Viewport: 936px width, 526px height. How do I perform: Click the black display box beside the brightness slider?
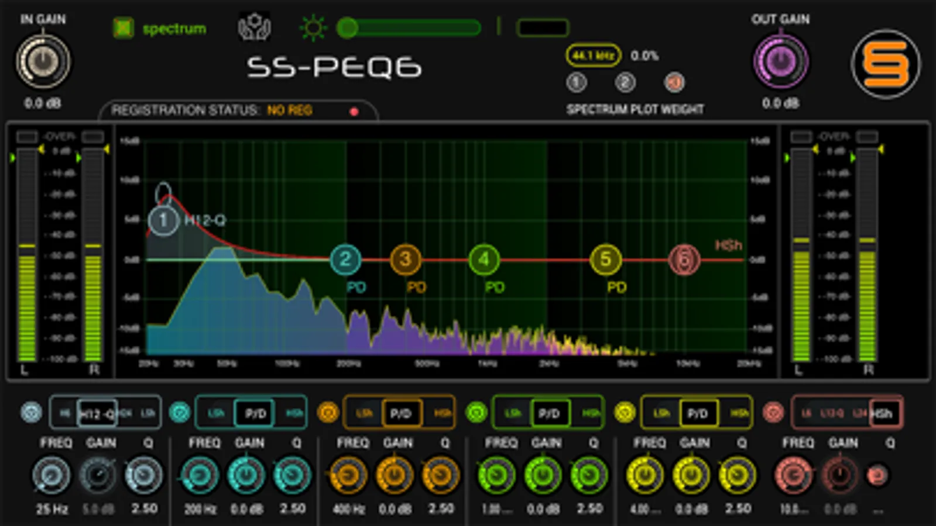(x=543, y=27)
